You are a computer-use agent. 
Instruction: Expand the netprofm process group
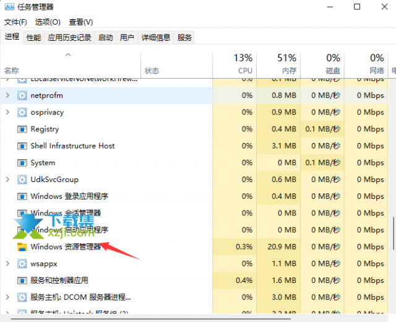pos(7,95)
